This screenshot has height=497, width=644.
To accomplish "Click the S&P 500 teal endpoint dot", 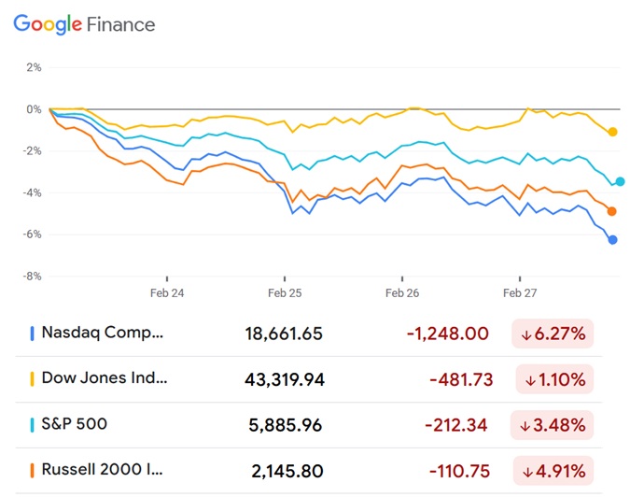I will [x=620, y=181].
